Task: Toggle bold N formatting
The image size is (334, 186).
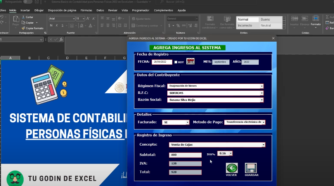Action: click(51, 26)
